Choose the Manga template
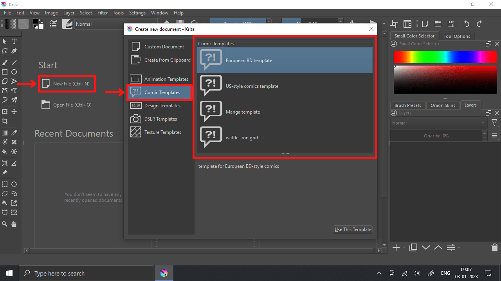 click(x=285, y=112)
